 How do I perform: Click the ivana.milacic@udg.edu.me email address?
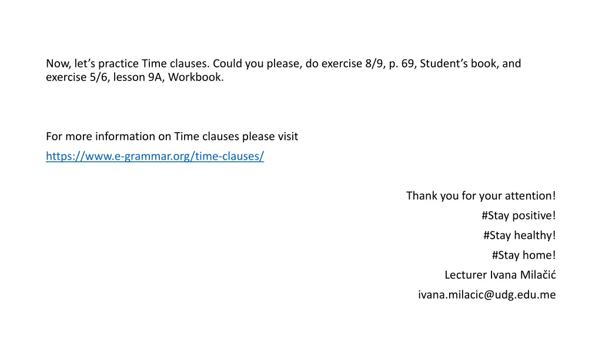click(x=486, y=295)
